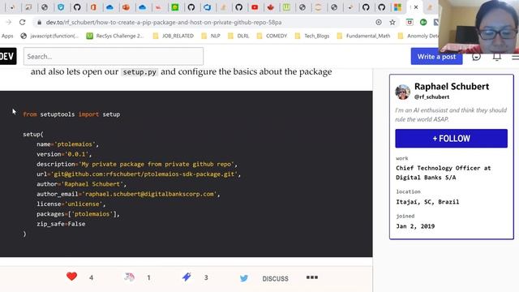The image size is (519, 292).
Task: Focus the DEV search field
Action: 114,56
